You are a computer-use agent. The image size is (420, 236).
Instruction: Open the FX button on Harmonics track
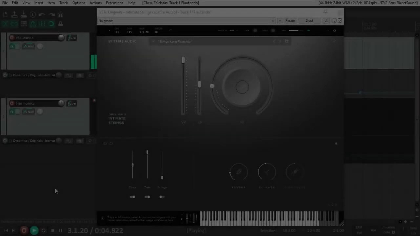pyautogui.click(x=12, y=112)
